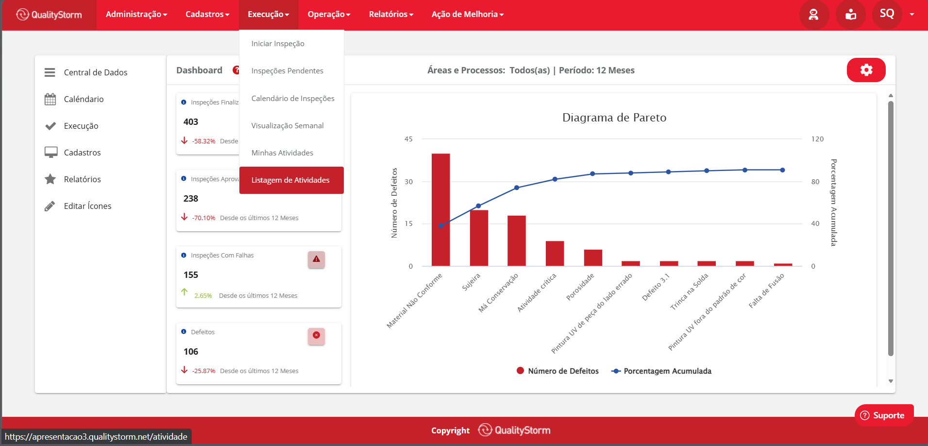928x446 pixels.
Task: Click the Relatórios star icon
Action: pyautogui.click(x=50, y=179)
